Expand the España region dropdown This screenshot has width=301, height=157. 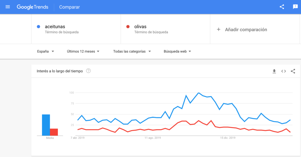pyautogui.click(x=46, y=51)
